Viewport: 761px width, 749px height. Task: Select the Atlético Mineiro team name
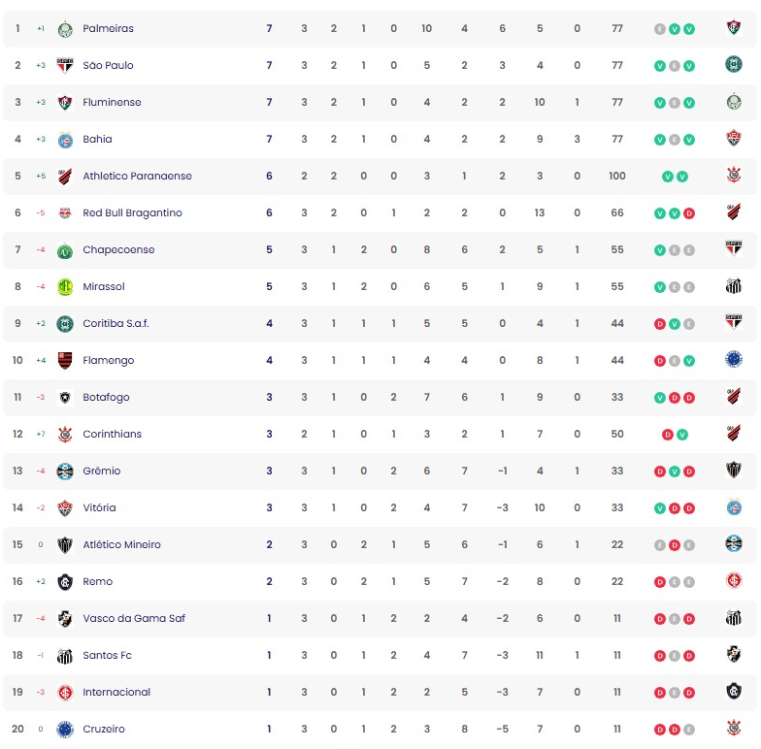point(121,545)
